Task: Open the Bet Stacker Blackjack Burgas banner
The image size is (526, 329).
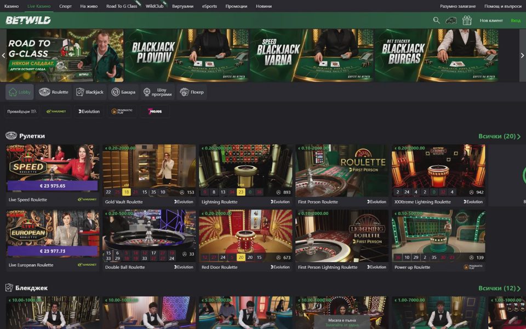Action: tap(437, 56)
